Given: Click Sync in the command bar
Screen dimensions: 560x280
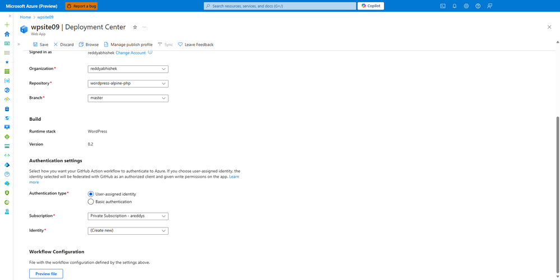Looking at the screenshot, I should pos(165,45).
